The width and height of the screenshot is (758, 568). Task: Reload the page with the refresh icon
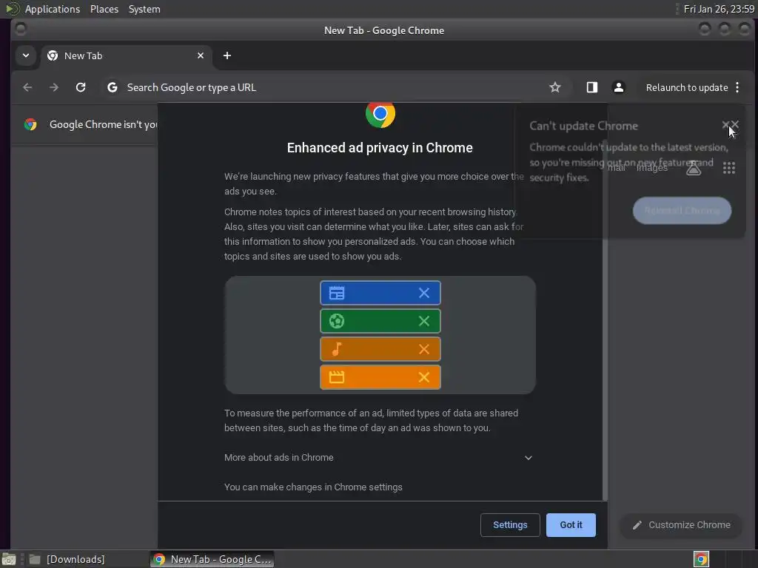(x=81, y=87)
